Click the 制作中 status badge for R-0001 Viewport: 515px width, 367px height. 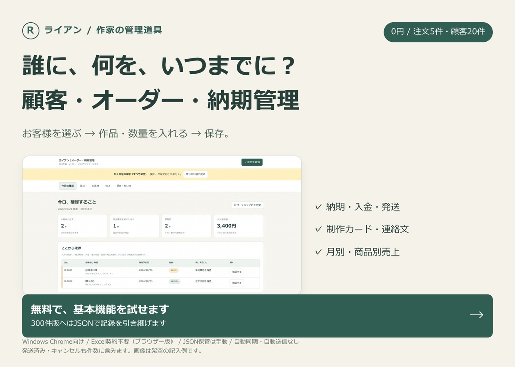click(174, 270)
